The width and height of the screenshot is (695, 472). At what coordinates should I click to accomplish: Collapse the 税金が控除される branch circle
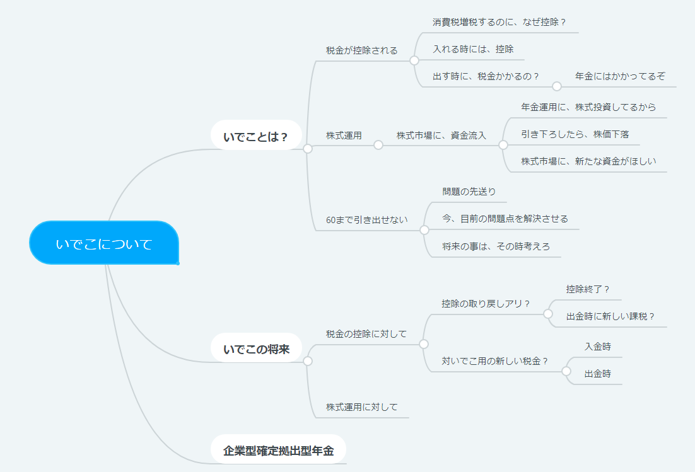[x=414, y=60]
